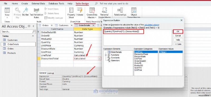Select OrderDetails in Expression Elements tree
The width and height of the screenshot is (211, 97).
coord(116,52)
